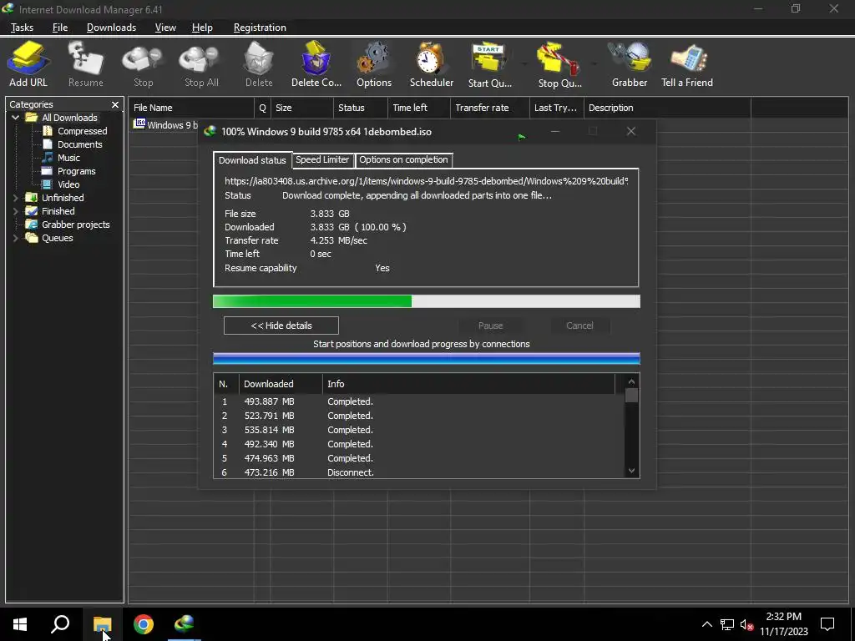Open the Tasks menu

coord(22,28)
